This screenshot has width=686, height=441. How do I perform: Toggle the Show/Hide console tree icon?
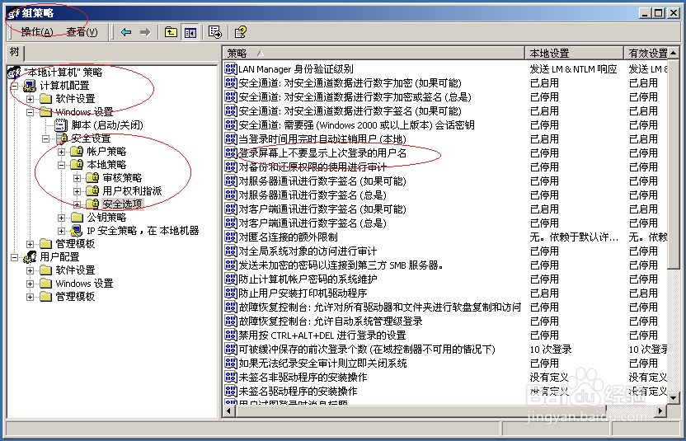coord(190,32)
